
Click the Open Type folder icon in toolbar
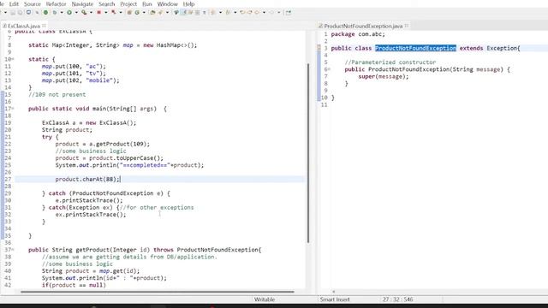[x=152, y=13]
